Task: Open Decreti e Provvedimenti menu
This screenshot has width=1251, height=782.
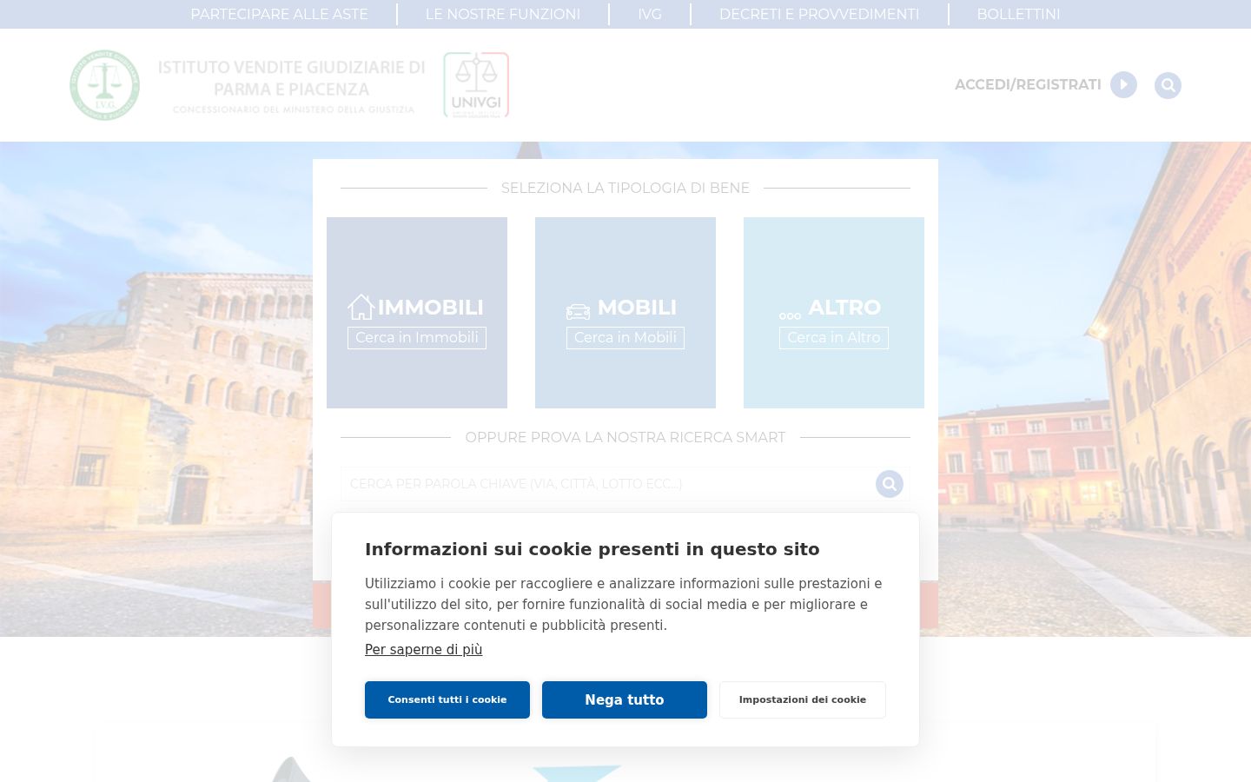Action: [x=819, y=14]
